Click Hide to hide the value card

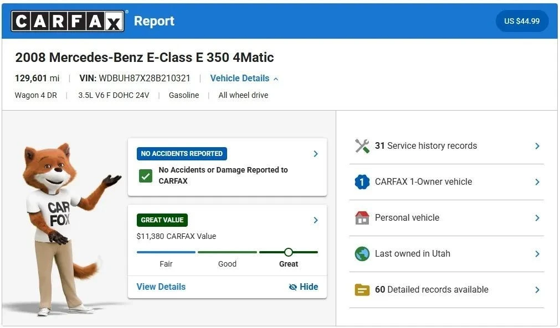click(x=304, y=287)
